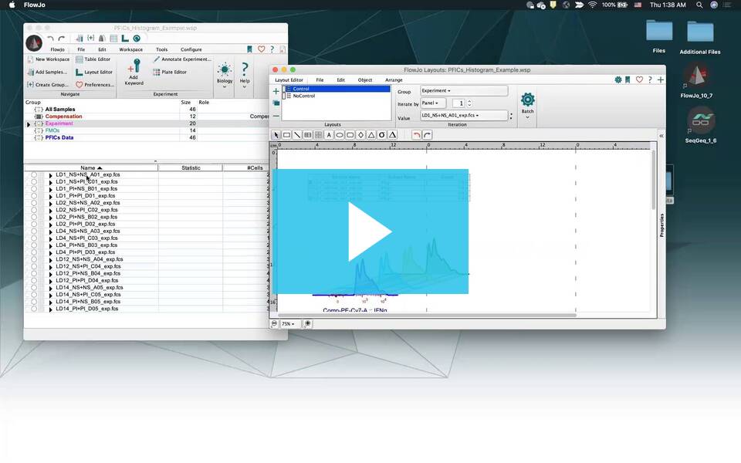The image size is (741, 463).
Task: Select the diamond shape tool
Action: pos(361,135)
